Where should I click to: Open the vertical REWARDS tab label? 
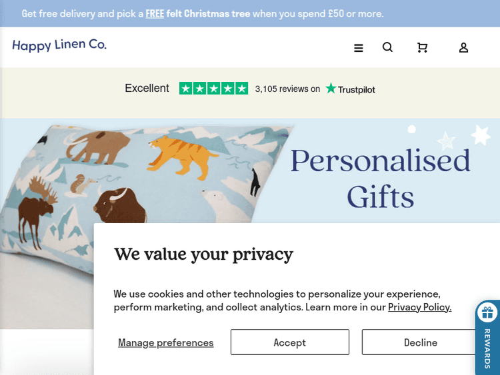point(487,349)
